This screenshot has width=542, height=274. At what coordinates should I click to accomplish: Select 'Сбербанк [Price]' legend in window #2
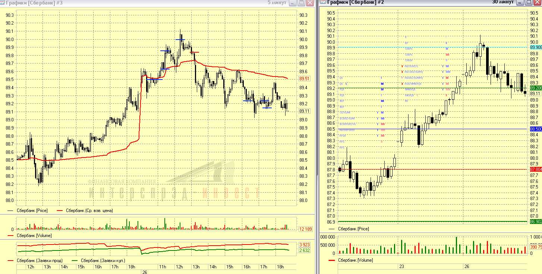353,228
